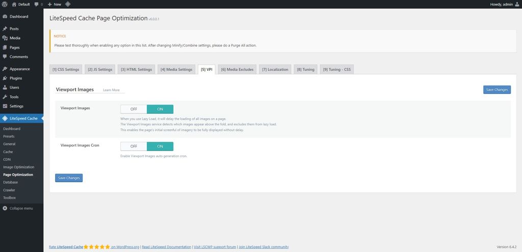Click the Media icon in sidebar

point(5,38)
